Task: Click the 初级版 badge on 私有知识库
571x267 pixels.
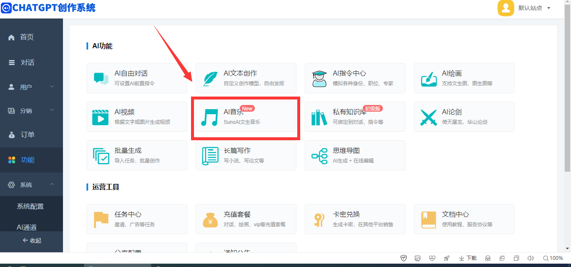Action: [373, 108]
